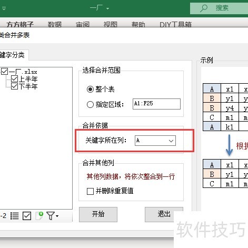Click the A1:F25 range input field
This screenshot has height=248, width=248.
[156, 104]
